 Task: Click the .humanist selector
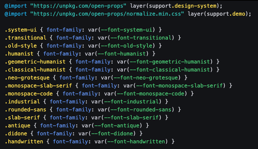coord(19,54)
